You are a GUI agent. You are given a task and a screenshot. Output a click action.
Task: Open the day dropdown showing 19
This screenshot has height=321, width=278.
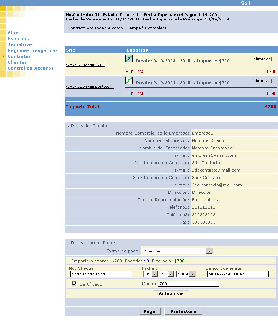point(167,274)
